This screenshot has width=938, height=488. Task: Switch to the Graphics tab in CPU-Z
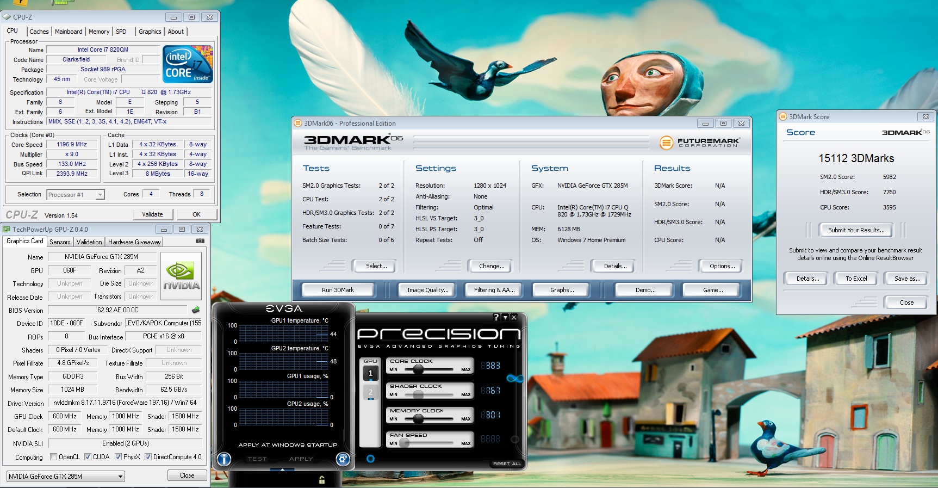[x=150, y=32]
